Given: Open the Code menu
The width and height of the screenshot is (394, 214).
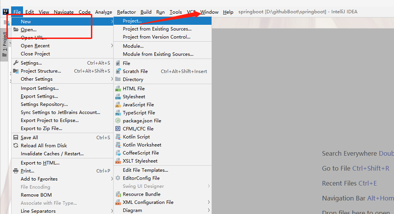Looking at the screenshot, I should pos(84,12).
